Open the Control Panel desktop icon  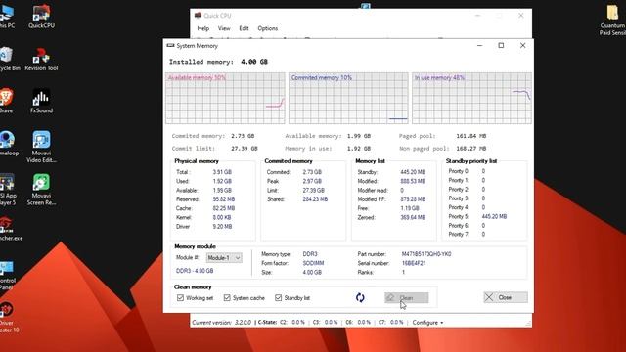(x=7, y=276)
